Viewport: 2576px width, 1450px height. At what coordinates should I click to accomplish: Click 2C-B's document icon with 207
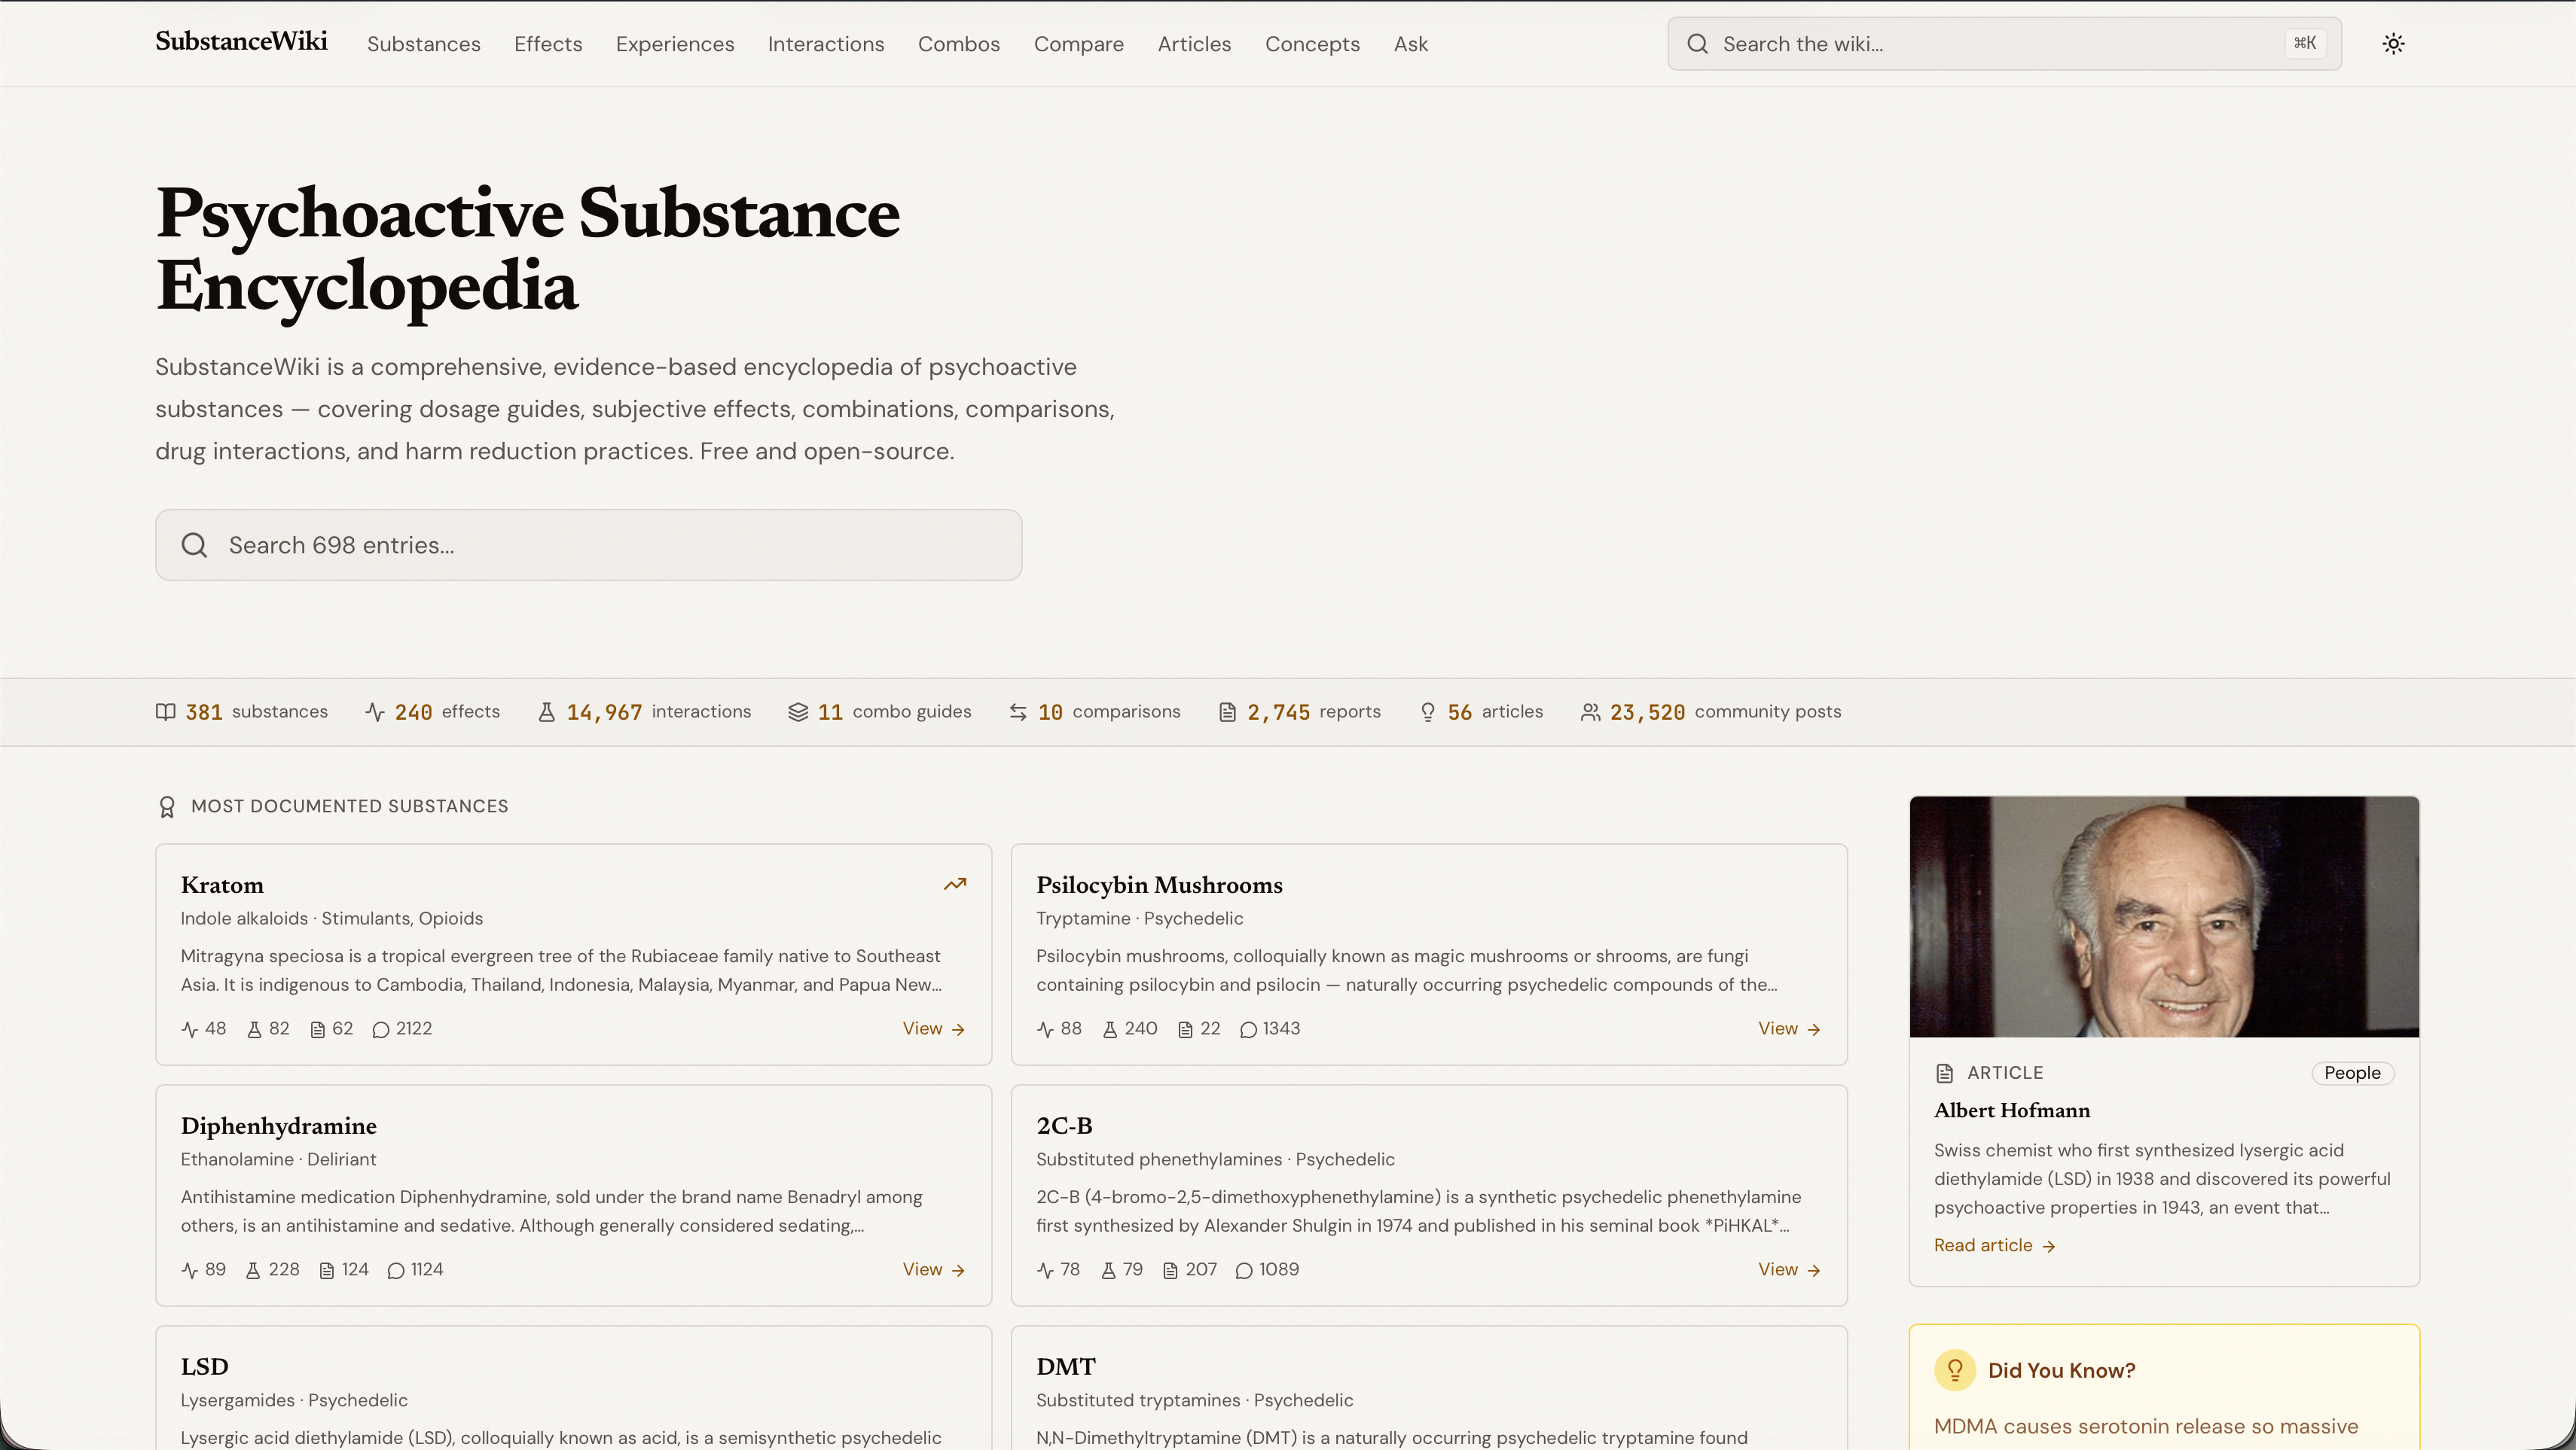pyautogui.click(x=1171, y=1270)
